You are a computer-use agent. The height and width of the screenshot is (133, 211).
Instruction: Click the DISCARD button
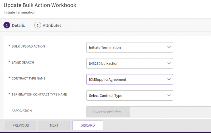coord(88,125)
